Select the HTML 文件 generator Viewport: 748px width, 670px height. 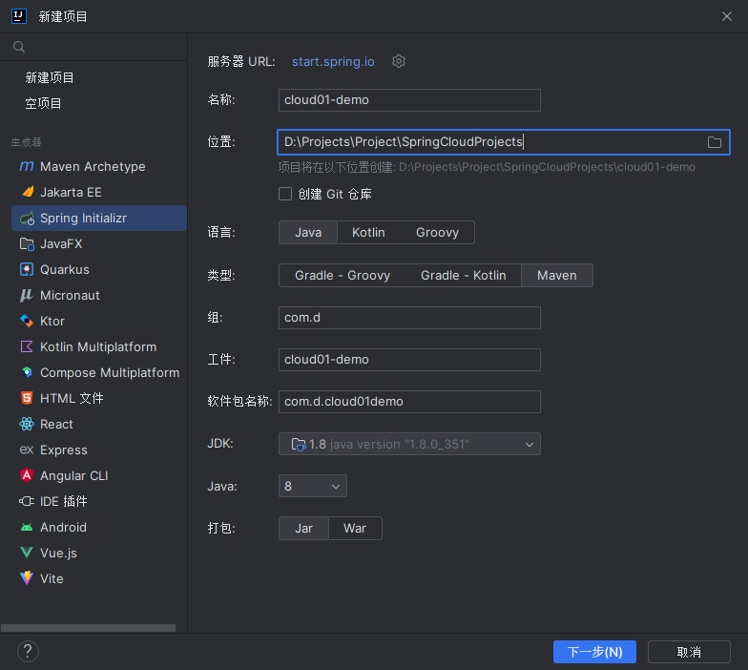click(99, 399)
